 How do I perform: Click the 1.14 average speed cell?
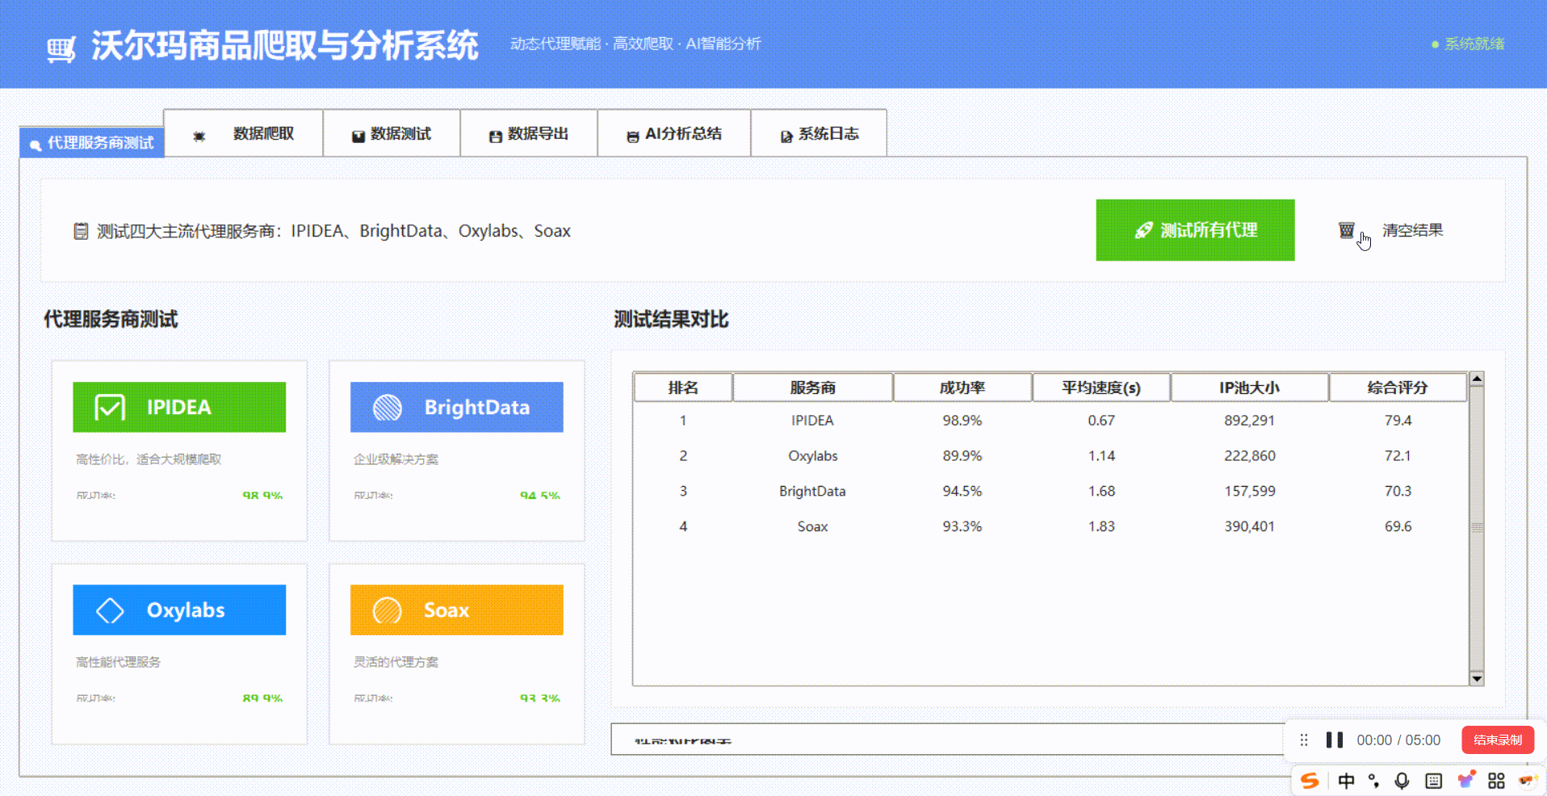click(x=1101, y=456)
